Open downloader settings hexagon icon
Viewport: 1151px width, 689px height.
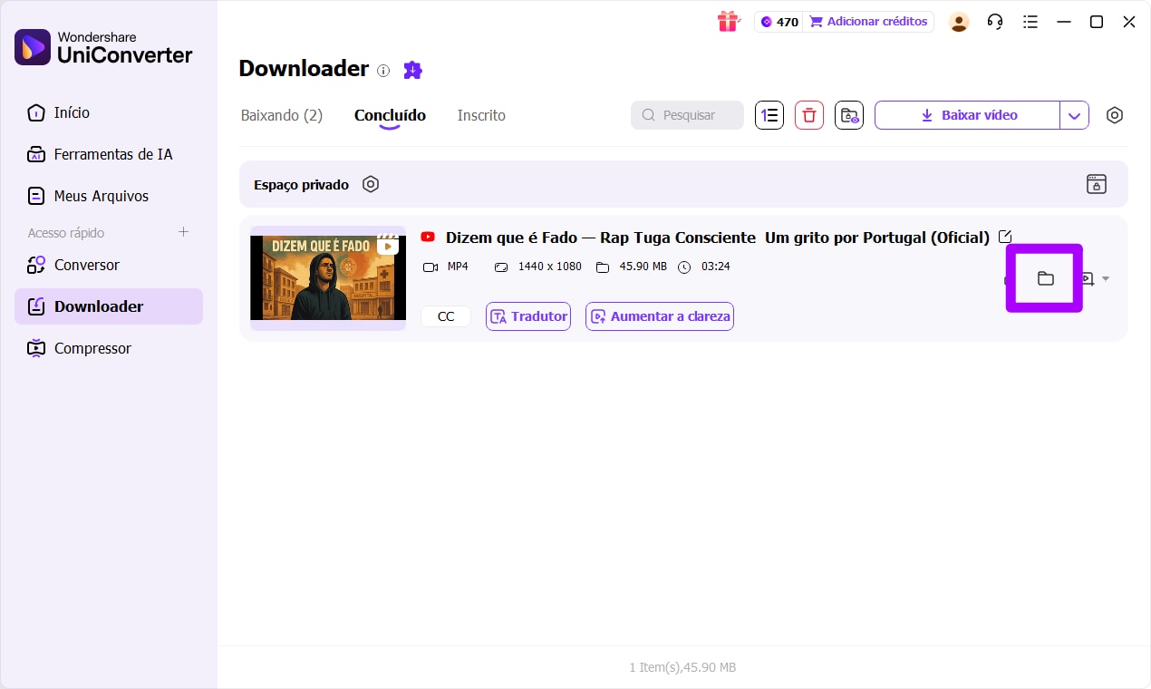click(x=1115, y=115)
